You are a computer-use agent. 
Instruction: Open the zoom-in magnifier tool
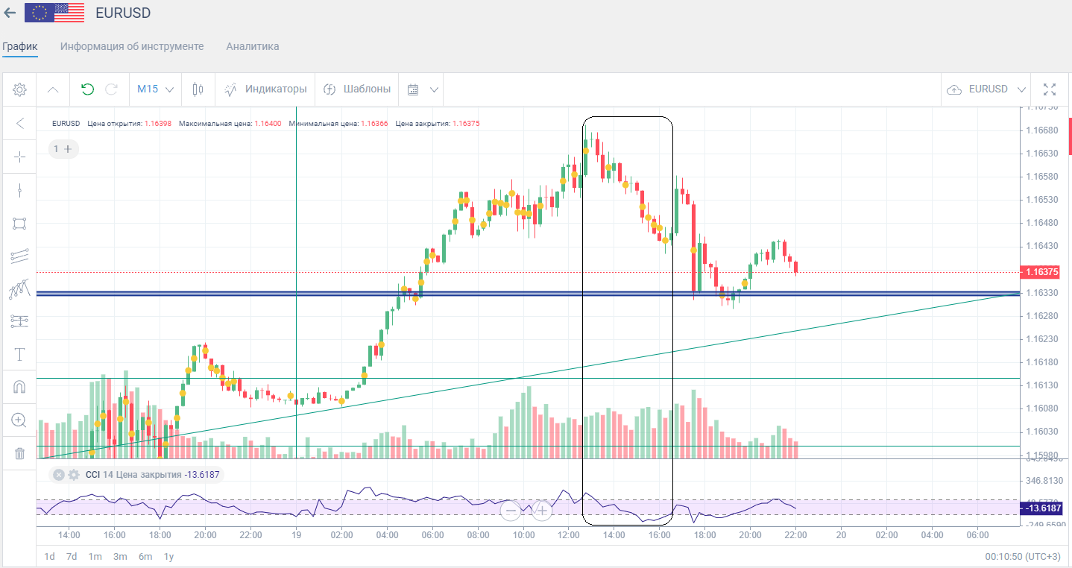point(20,420)
